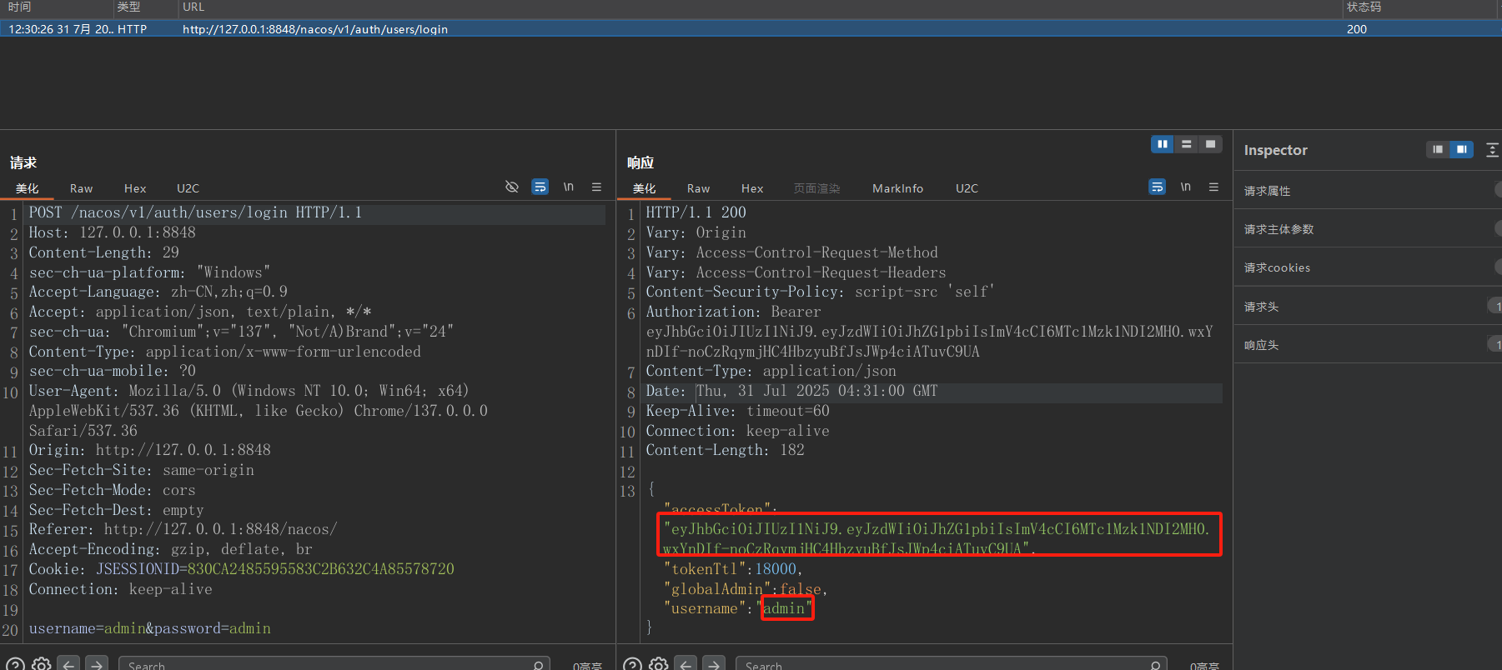Click the Inspector panel title
The height and width of the screenshot is (670, 1502).
point(1275,150)
